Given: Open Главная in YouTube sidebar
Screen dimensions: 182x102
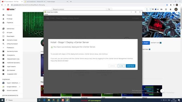Looking at the screenshot, I should (x=9, y=15).
